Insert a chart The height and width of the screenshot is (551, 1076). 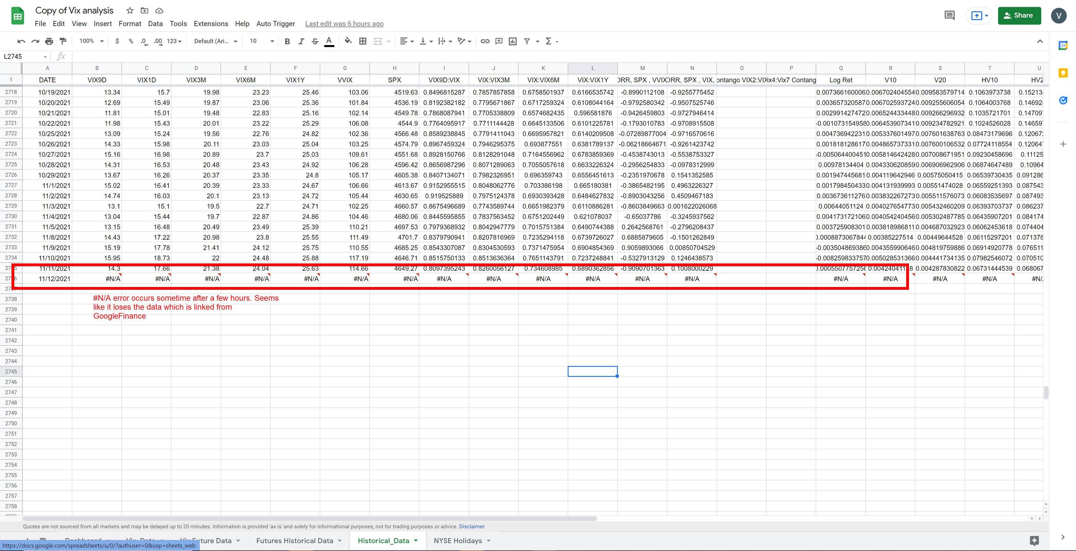tap(513, 41)
